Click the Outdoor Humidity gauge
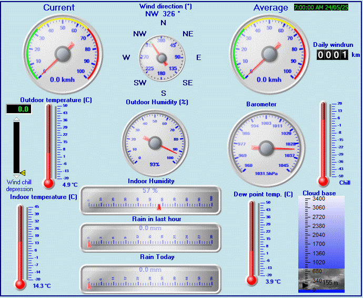363x298 pixels. click(155, 143)
